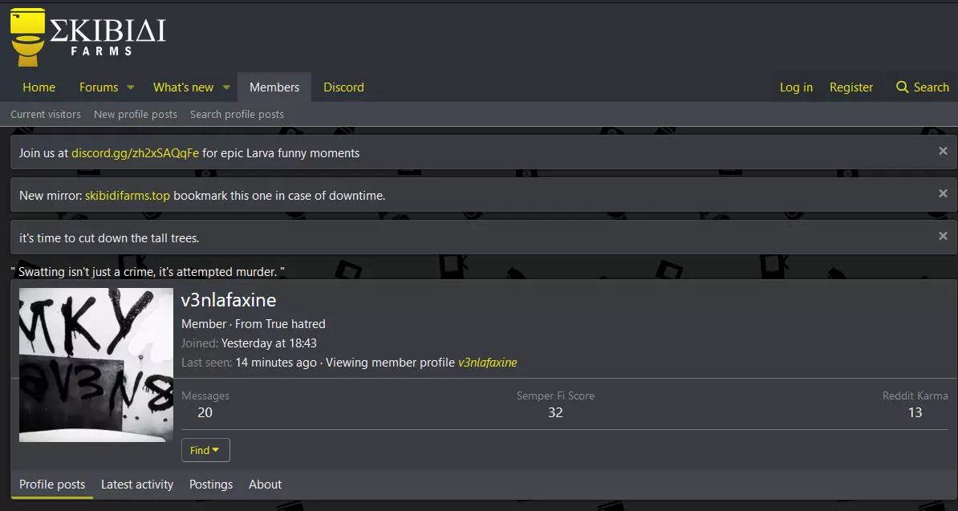The image size is (958, 511).
Task: Switch to the Postings tab
Action: 211,485
